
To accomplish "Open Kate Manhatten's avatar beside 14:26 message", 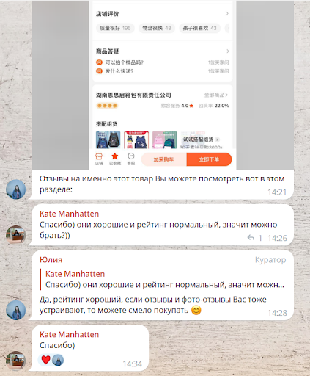I will click(x=16, y=235).
